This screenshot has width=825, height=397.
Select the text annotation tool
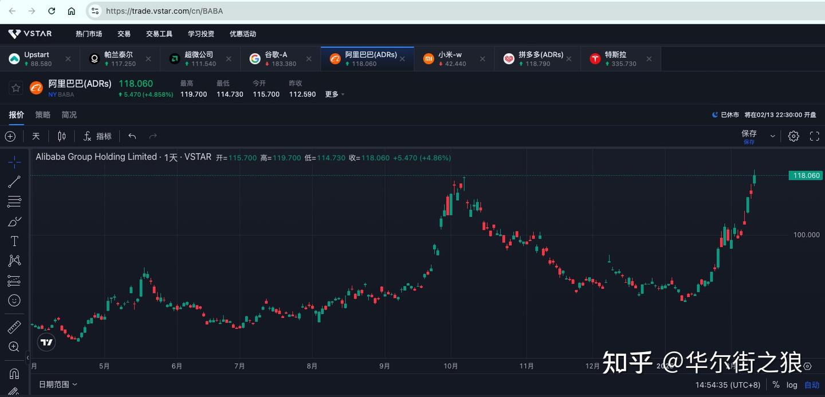[x=14, y=241]
